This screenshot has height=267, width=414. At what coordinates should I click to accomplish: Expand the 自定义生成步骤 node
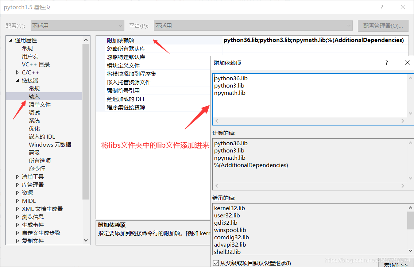[18, 233]
